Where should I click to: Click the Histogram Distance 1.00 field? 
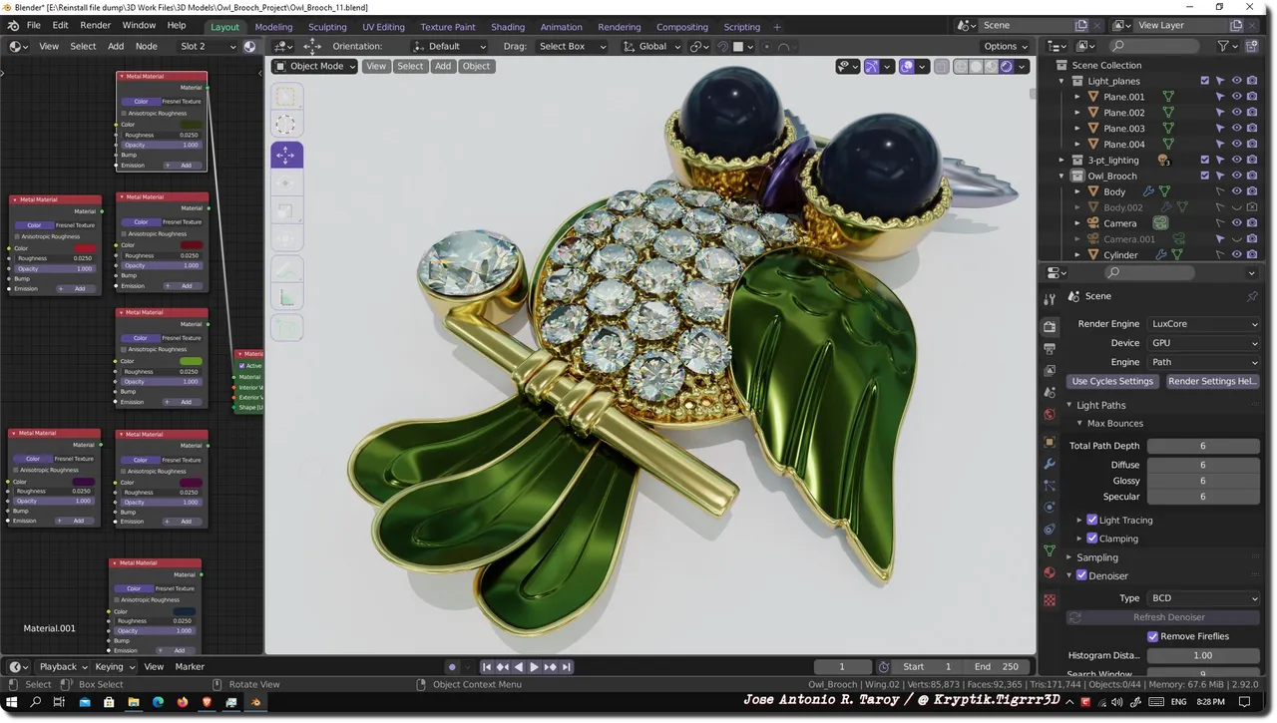coord(1203,655)
